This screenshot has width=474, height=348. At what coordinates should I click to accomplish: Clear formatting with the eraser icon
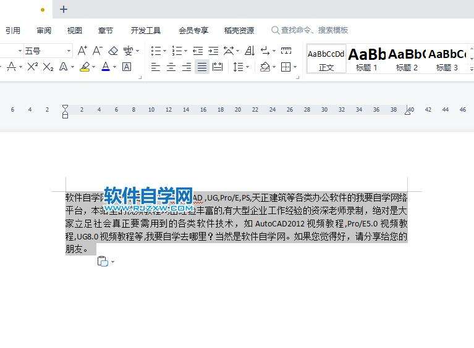113,51
